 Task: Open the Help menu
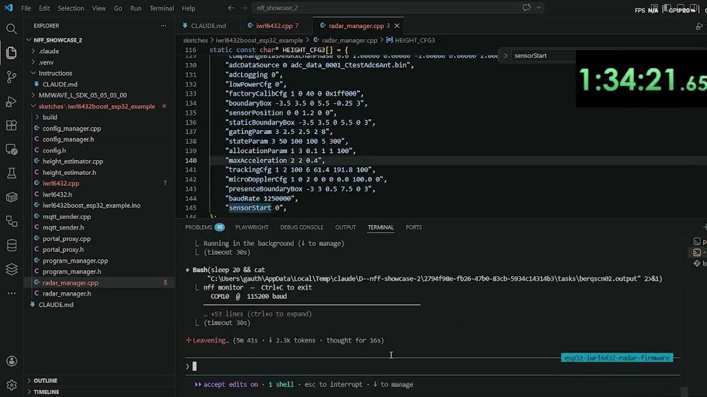pos(188,8)
